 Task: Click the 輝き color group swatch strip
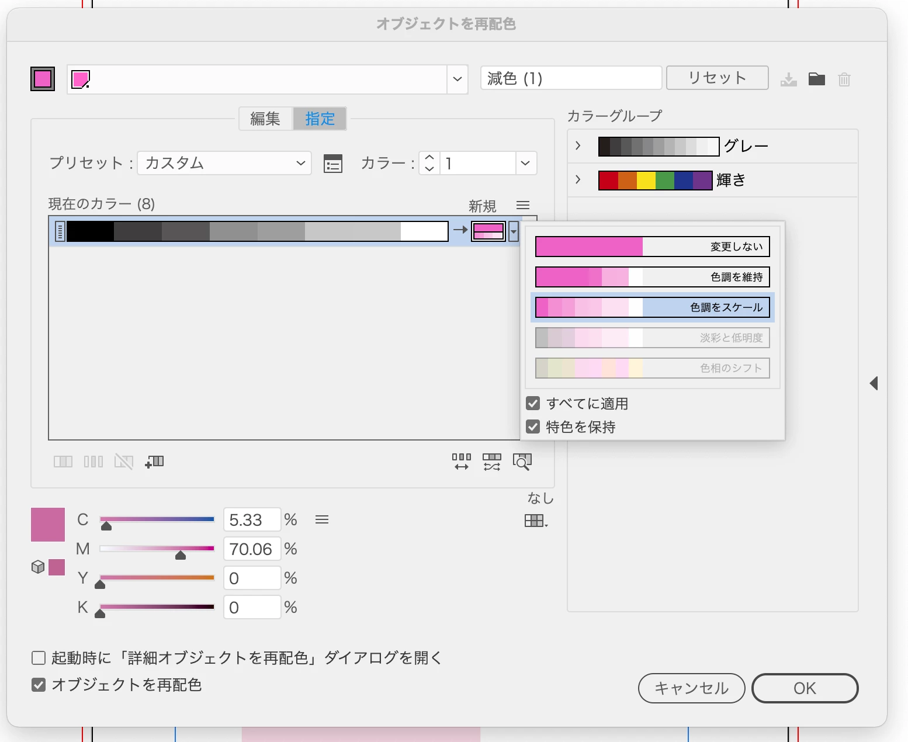pos(656,181)
